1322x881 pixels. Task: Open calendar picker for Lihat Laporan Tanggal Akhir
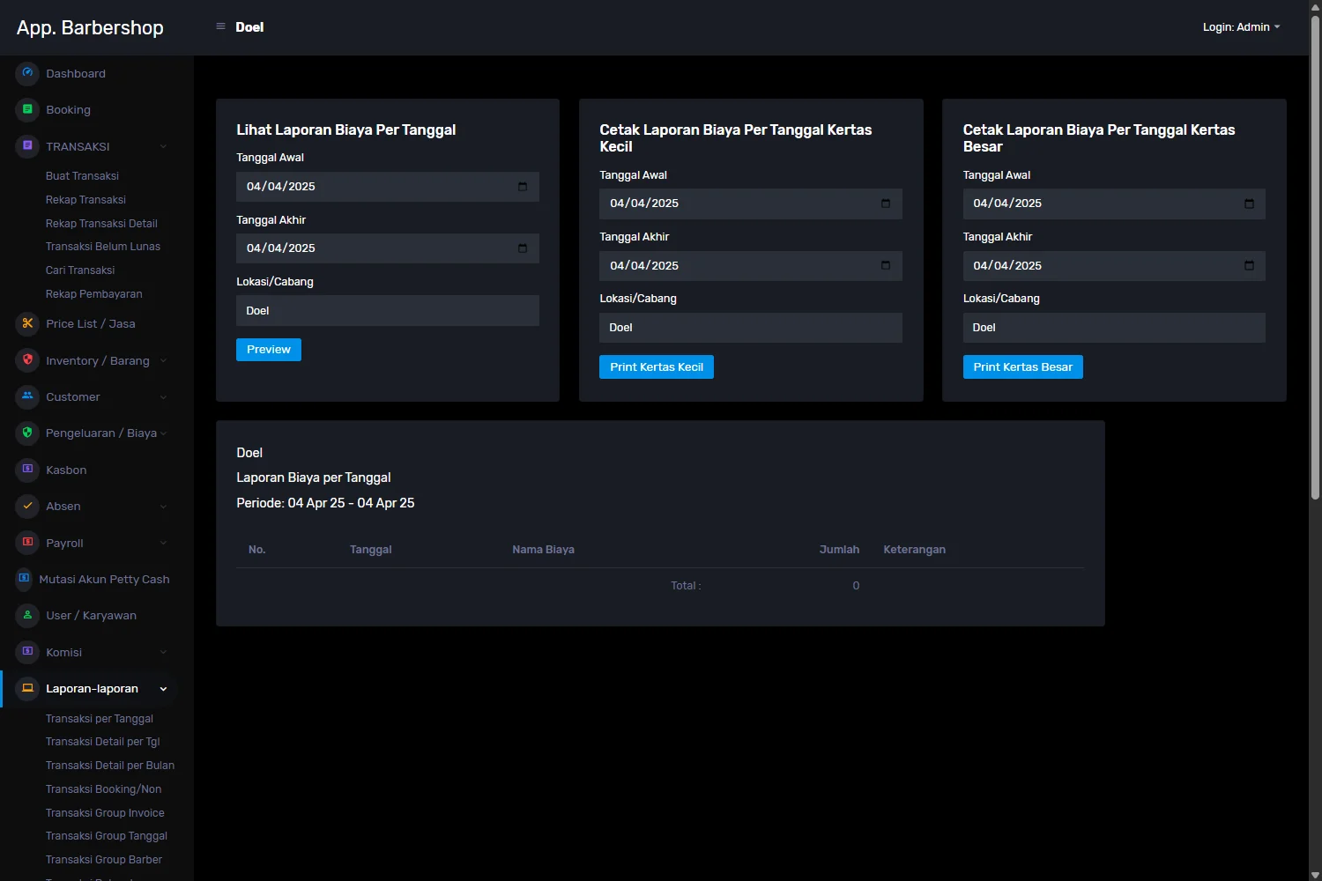(x=523, y=248)
